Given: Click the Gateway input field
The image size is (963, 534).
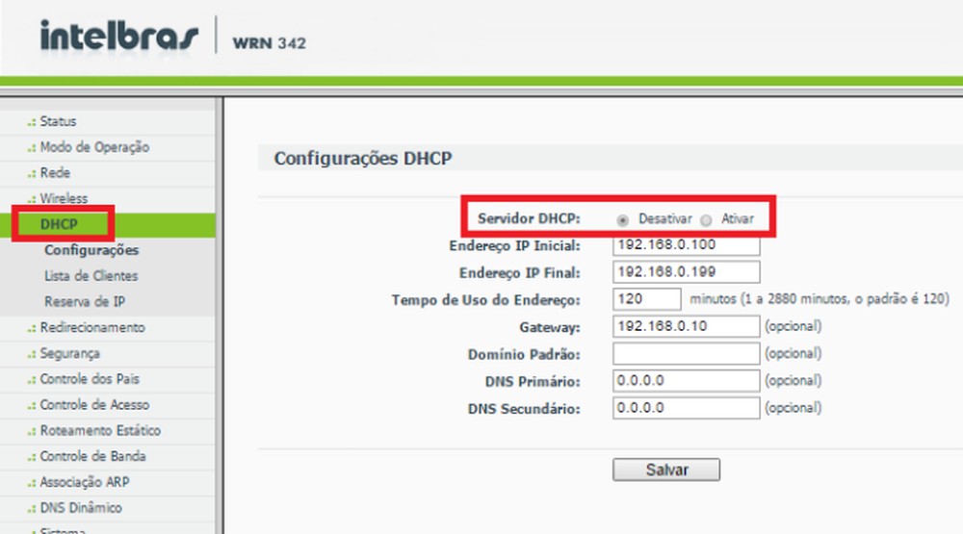Looking at the screenshot, I should [686, 326].
